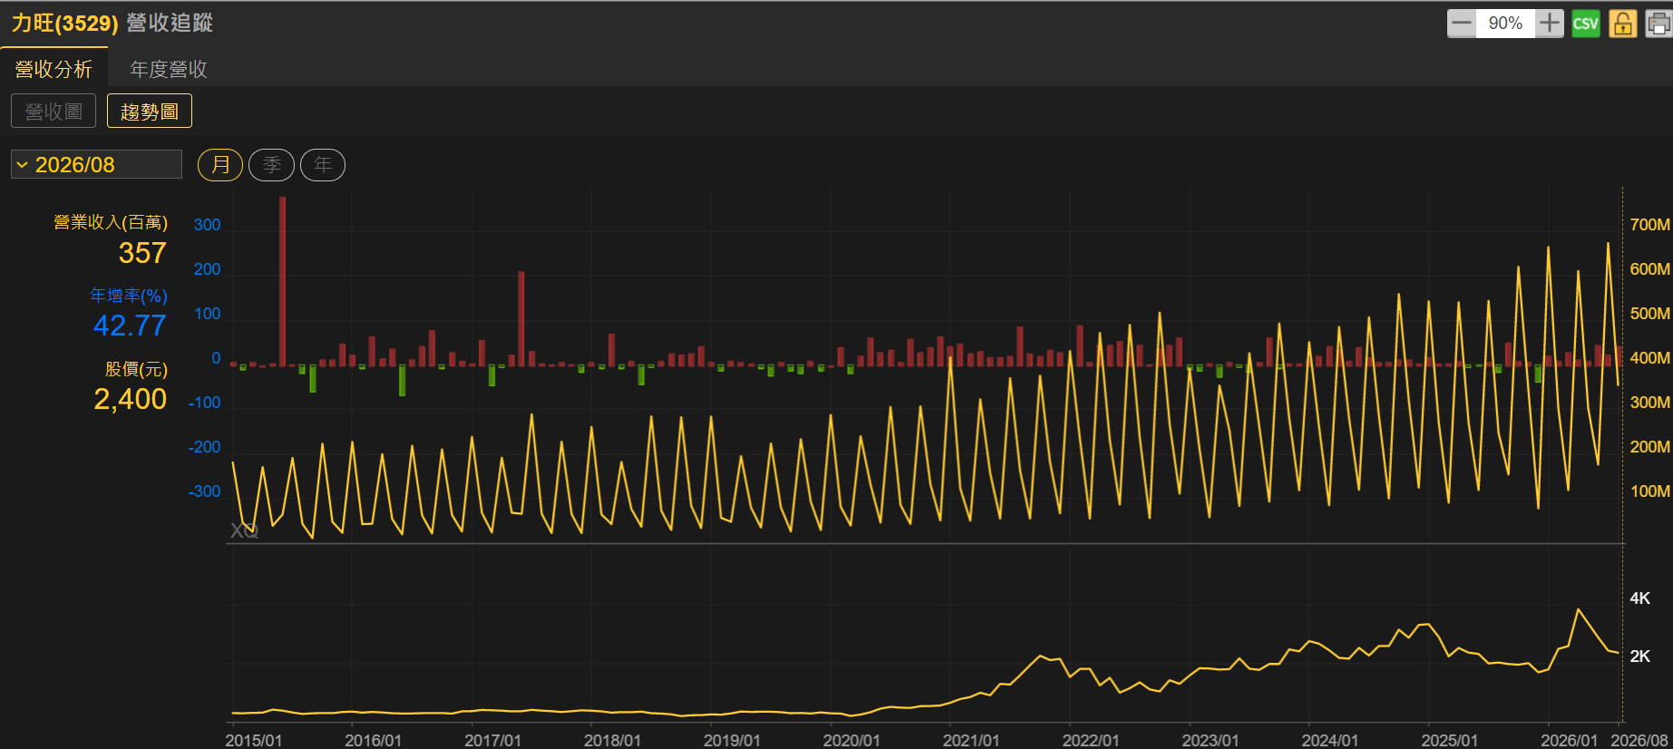This screenshot has width=1673, height=749.
Task: Click the zoom out minus button
Action: 1462,24
